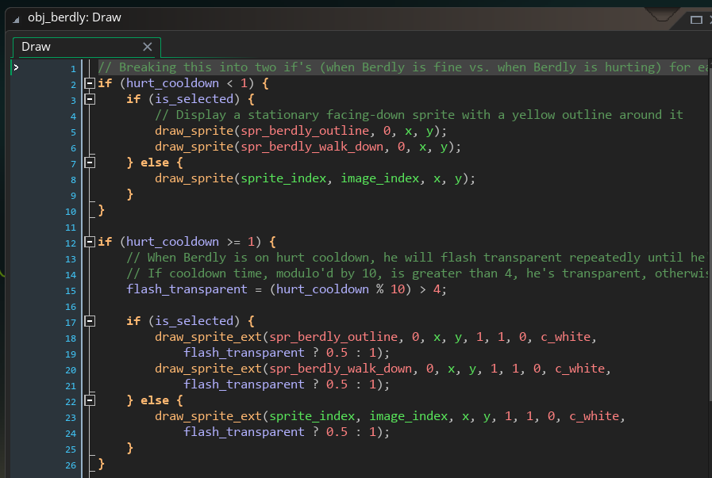The width and height of the screenshot is (712, 478).
Task: Click 'sprite_index' on line 8
Action: tap(283, 178)
